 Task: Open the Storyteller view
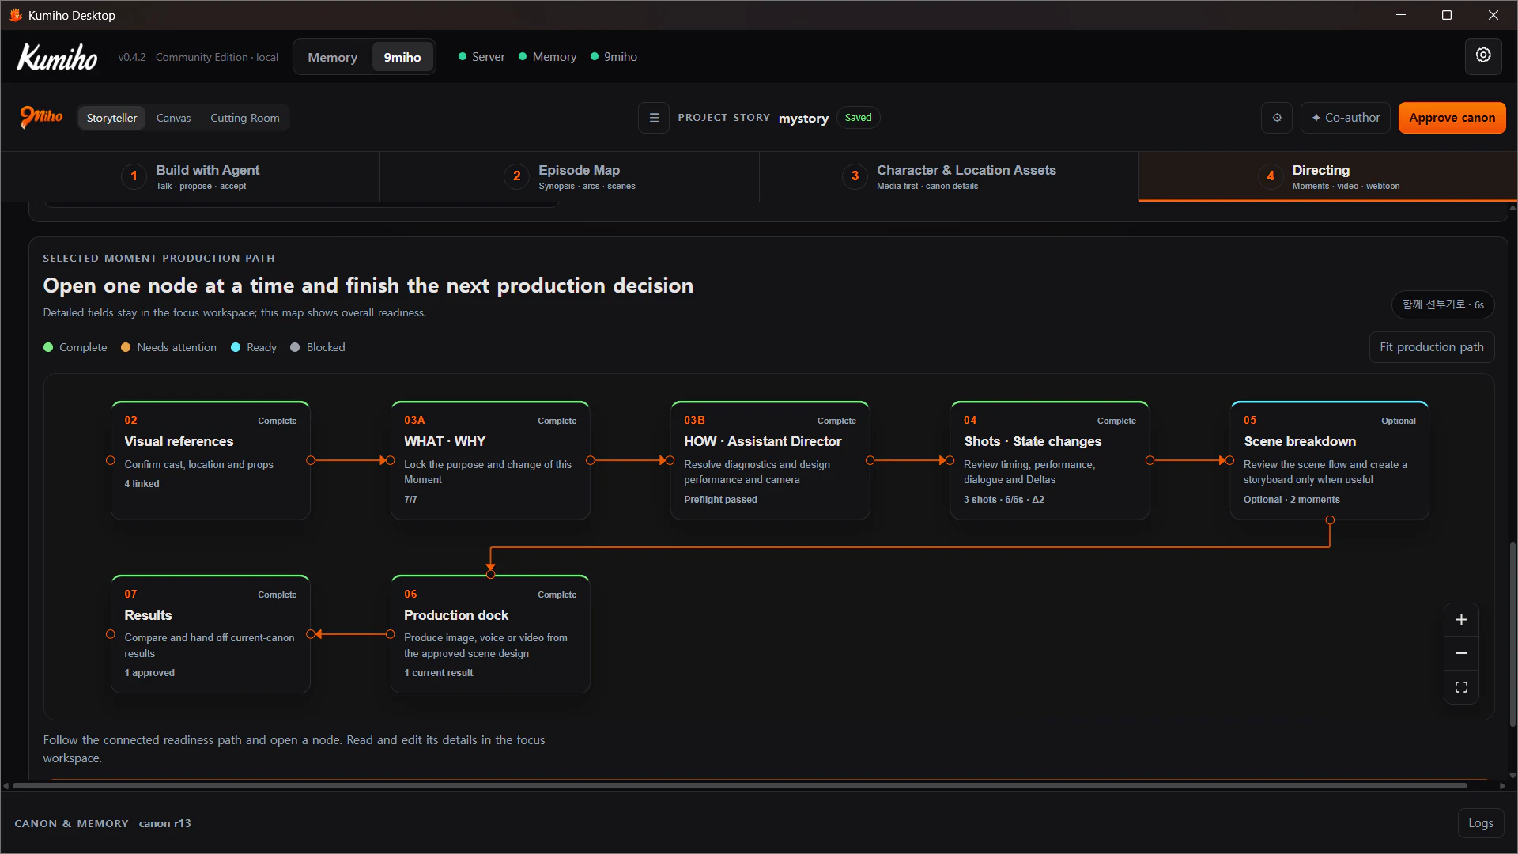tap(111, 118)
